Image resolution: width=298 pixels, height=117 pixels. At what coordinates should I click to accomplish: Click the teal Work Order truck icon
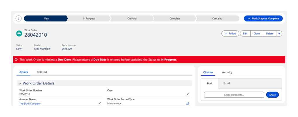(x=19, y=34)
